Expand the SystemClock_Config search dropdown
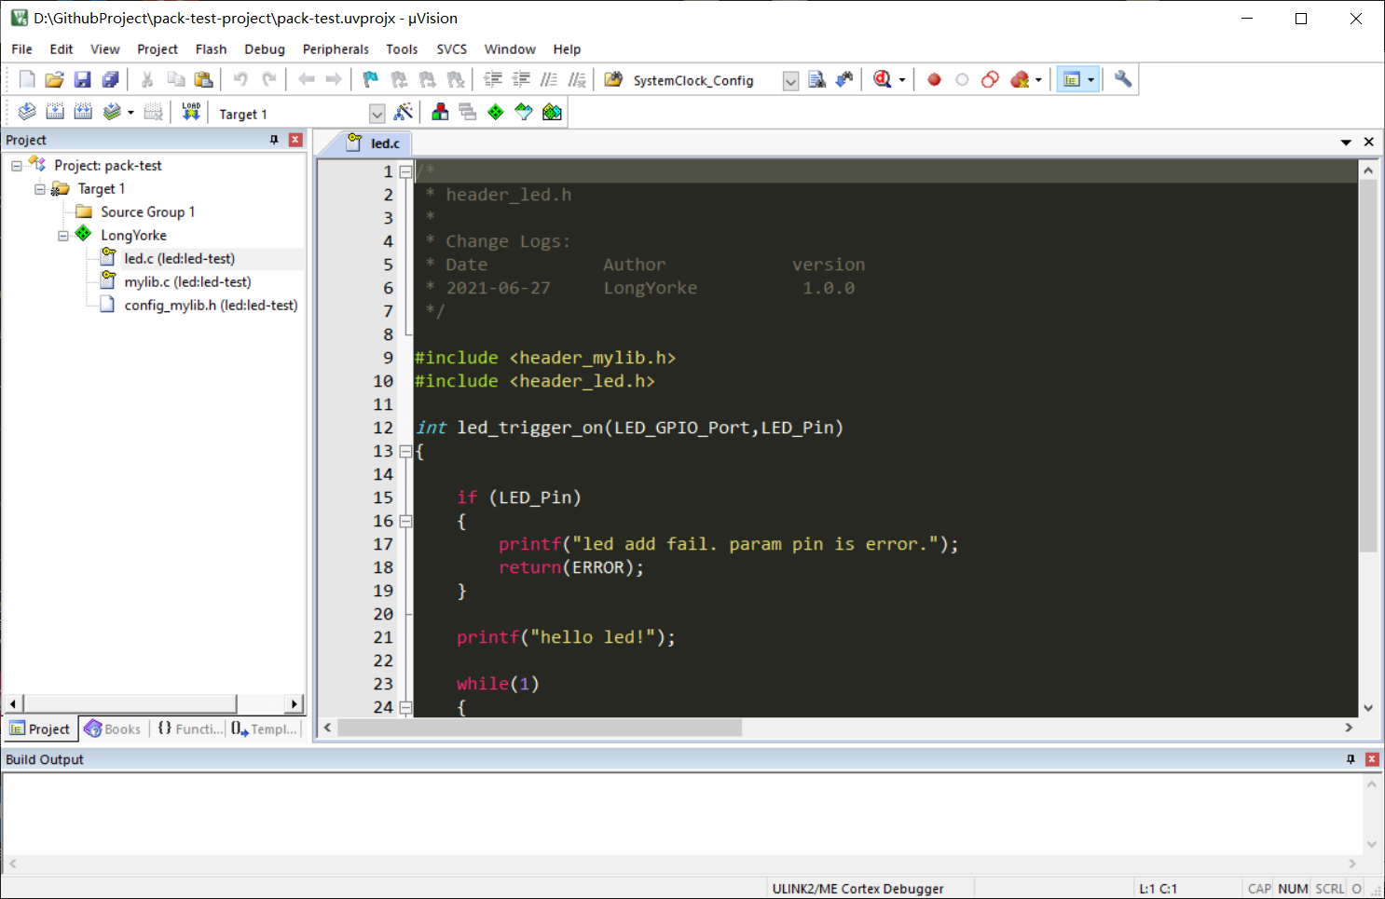 click(x=790, y=81)
